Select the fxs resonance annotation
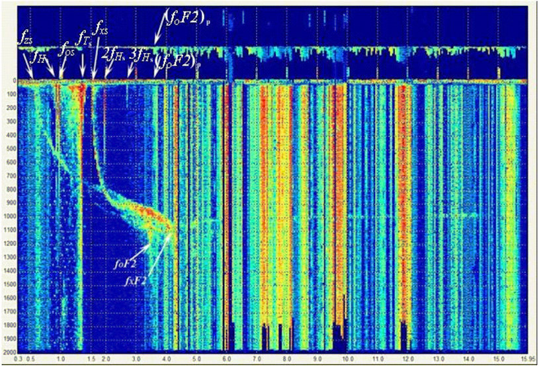 pyautogui.click(x=101, y=27)
